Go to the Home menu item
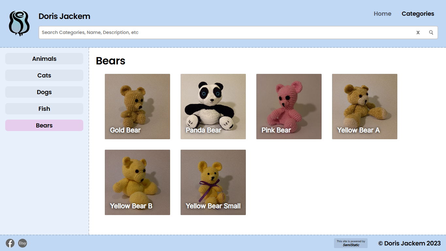This screenshot has height=251, width=446. click(382, 14)
